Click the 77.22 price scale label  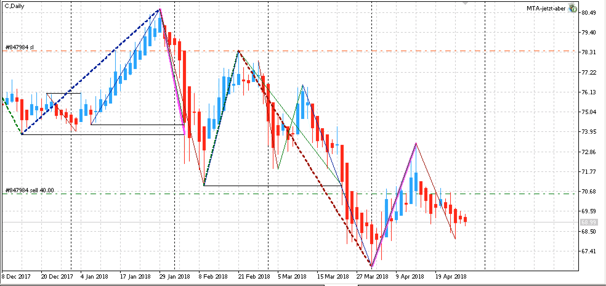pyautogui.click(x=589, y=72)
